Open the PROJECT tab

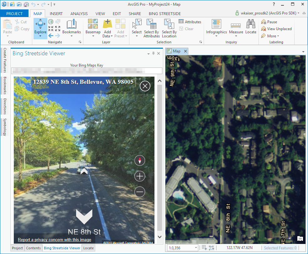tap(14, 14)
